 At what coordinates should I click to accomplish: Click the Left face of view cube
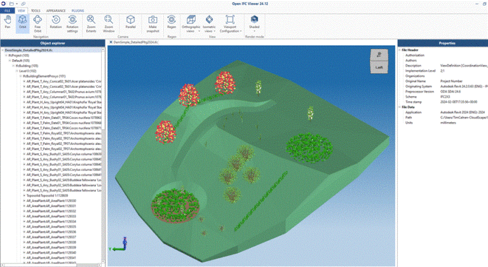click(x=379, y=65)
